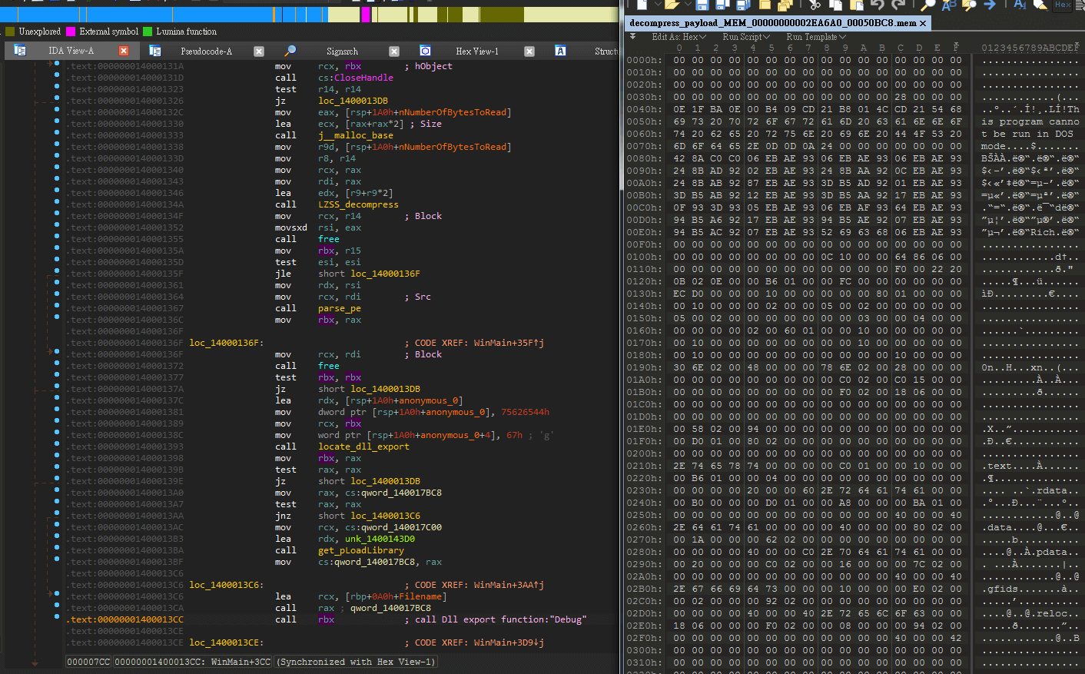Click the Redo arrow icon in hex editor toolbar

click(x=898, y=5)
